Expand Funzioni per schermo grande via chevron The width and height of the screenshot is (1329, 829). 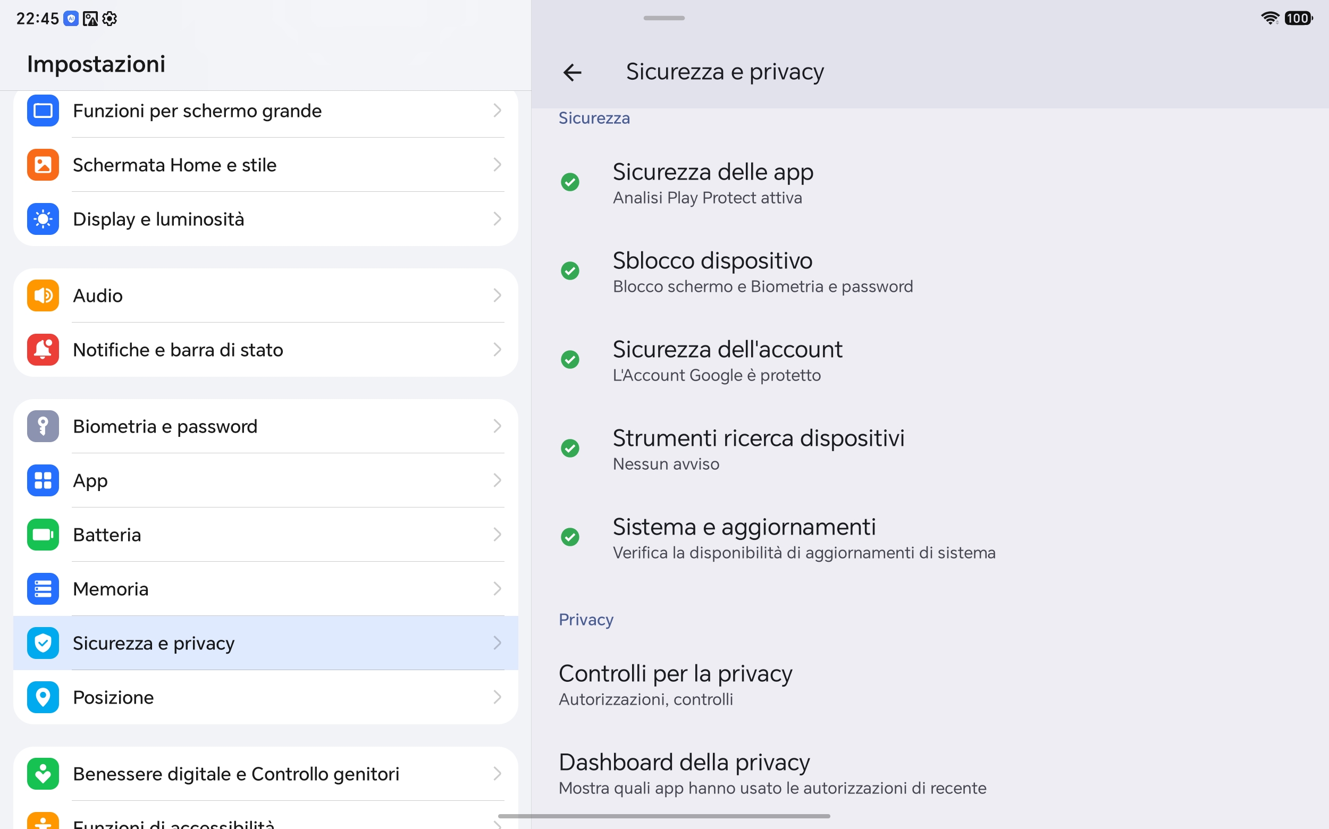click(497, 111)
